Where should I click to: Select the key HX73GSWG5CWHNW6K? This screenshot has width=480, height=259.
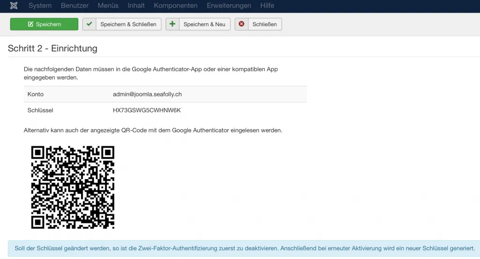[147, 110]
